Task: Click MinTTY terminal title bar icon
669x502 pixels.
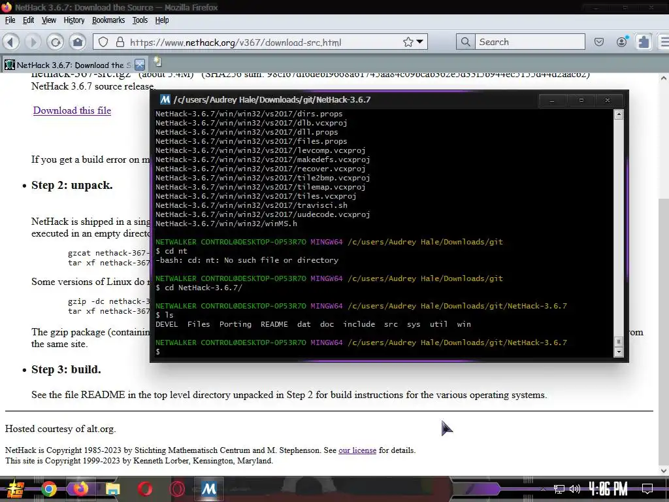Action: [x=165, y=100]
